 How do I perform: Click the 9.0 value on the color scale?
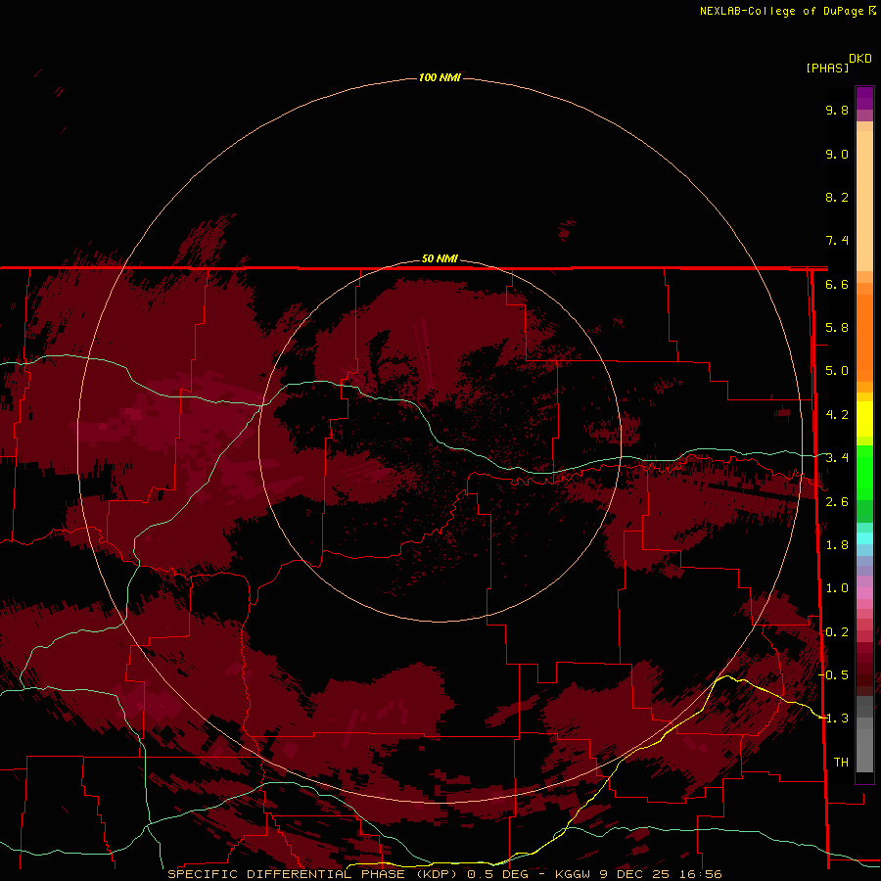837,154
